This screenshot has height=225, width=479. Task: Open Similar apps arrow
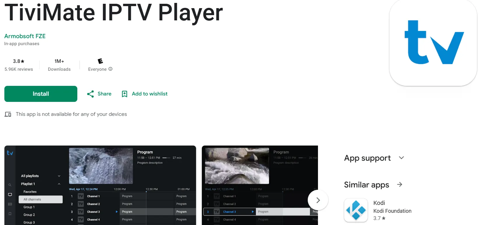pyautogui.click(x=400, y=185)
